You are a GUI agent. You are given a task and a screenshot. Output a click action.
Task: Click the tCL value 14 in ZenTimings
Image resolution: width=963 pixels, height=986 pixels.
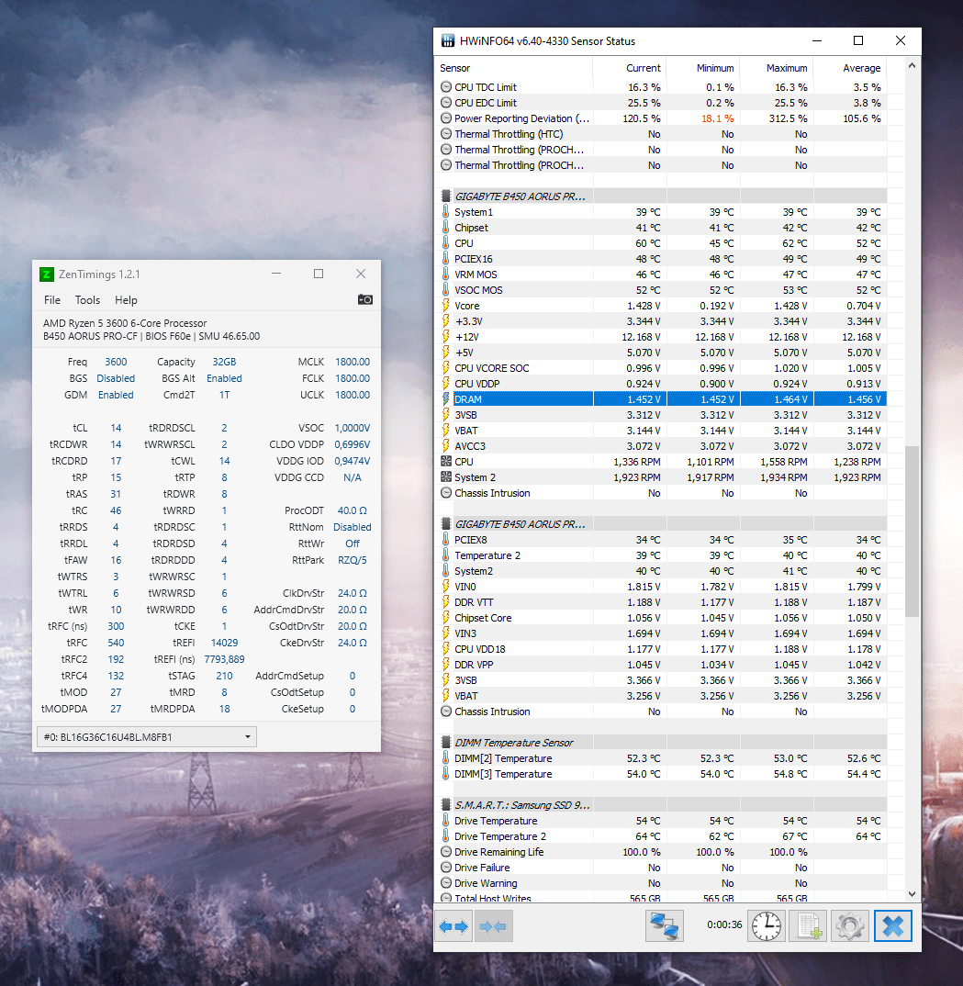coord(116,428)
